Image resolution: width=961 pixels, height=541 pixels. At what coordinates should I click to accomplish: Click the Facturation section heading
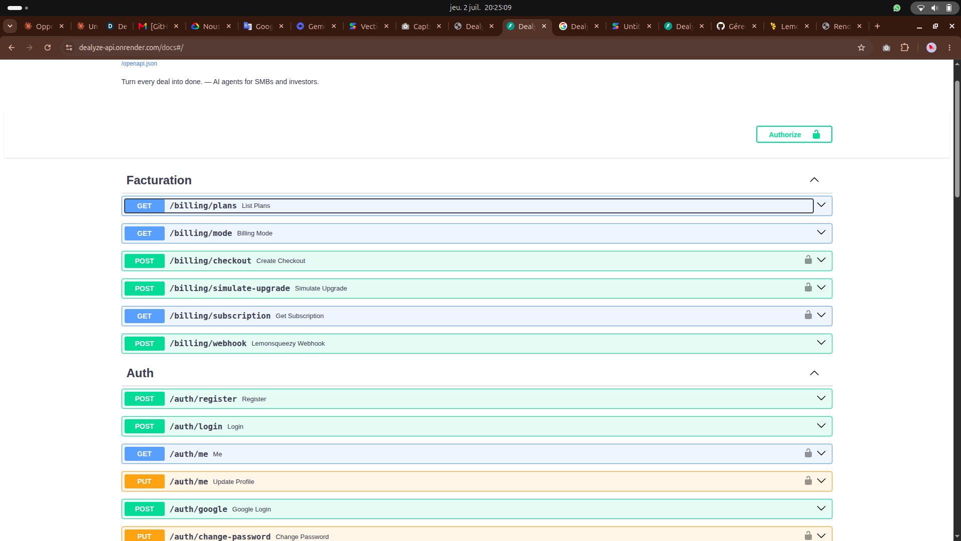(x=159, y=180)
